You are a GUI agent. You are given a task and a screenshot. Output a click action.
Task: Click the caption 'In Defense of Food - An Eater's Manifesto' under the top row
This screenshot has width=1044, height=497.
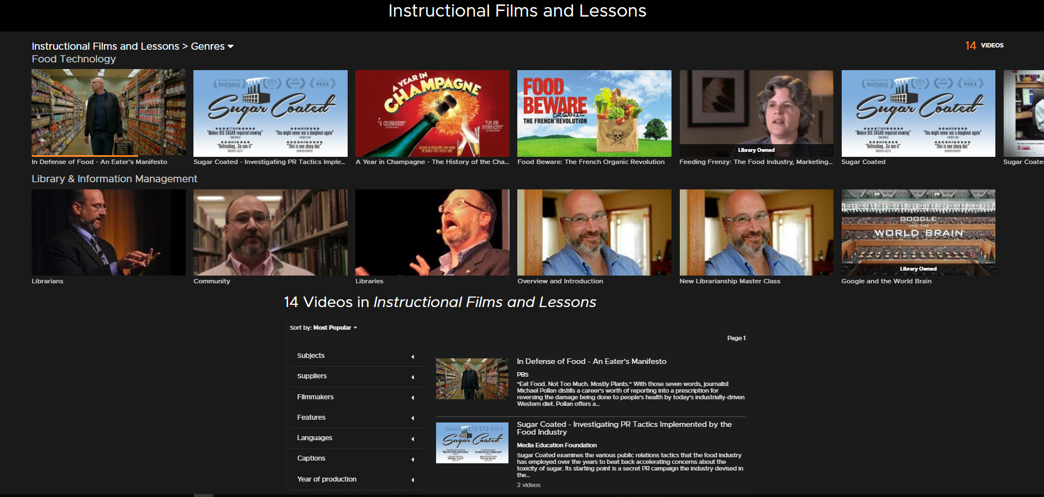point(99,162)
